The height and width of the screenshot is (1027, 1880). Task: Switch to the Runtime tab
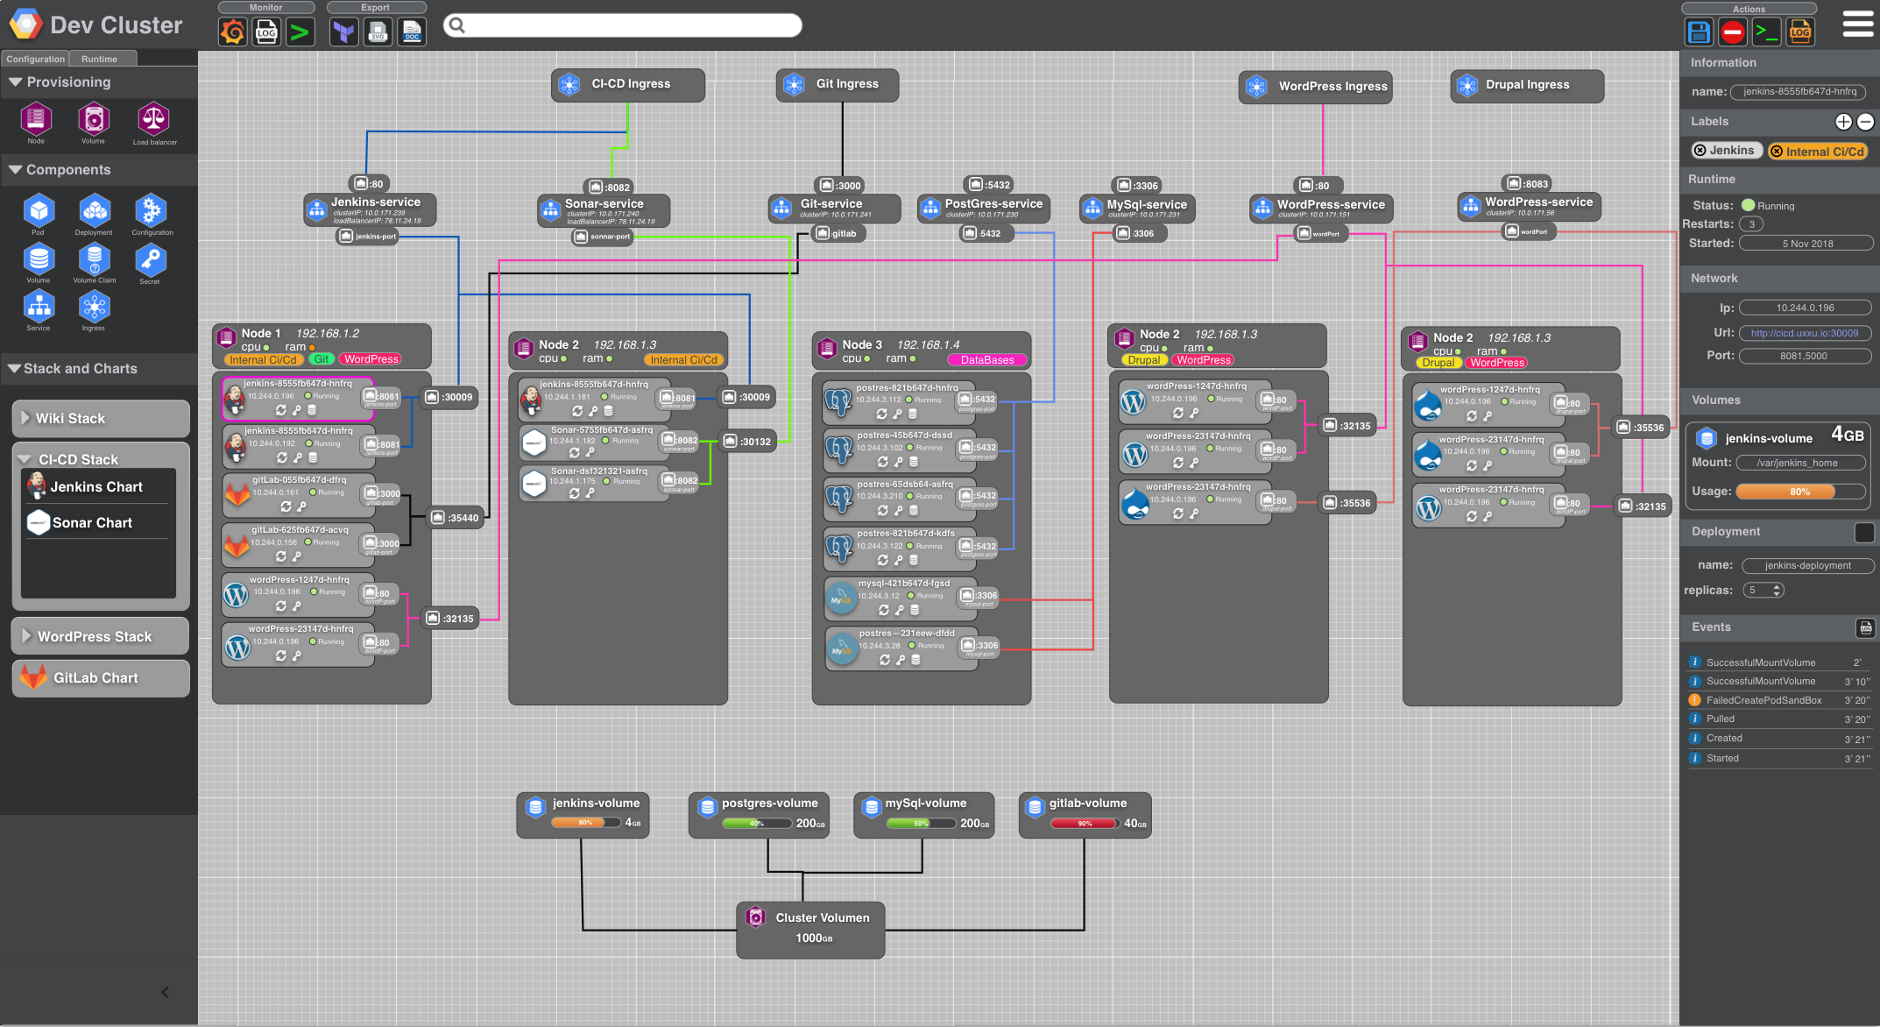pyautogui.click(x=99, y=59)
